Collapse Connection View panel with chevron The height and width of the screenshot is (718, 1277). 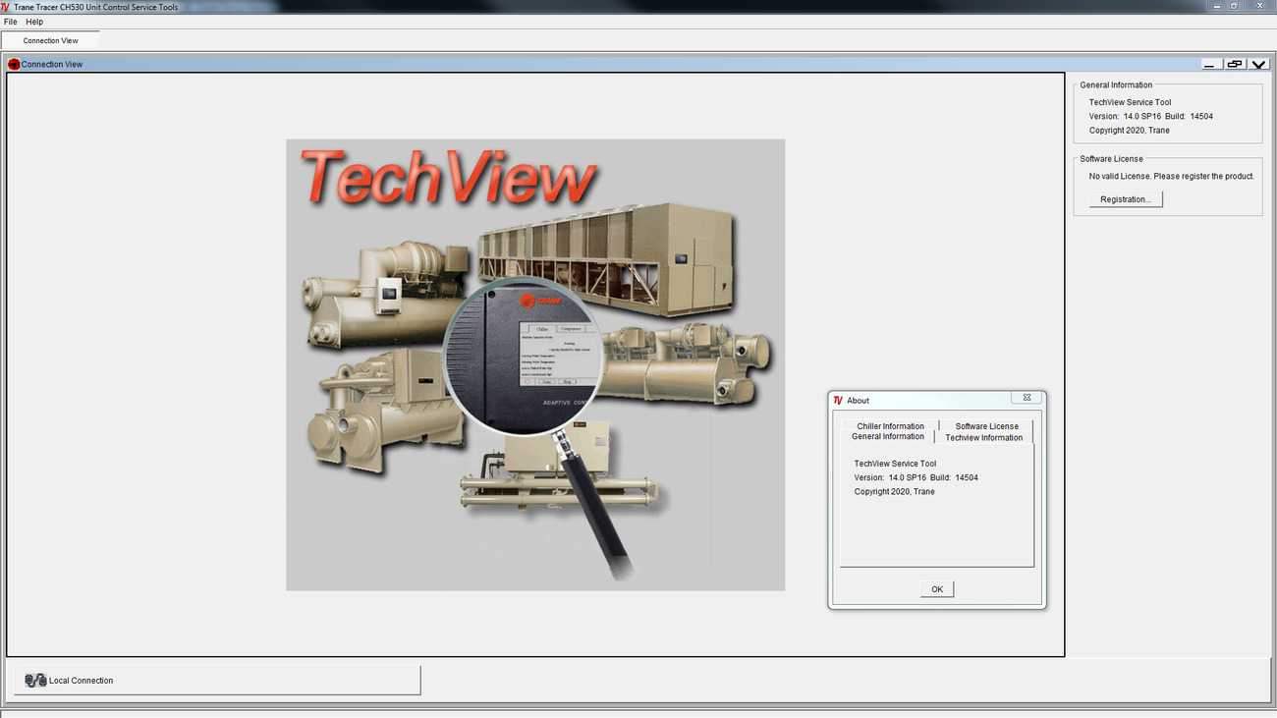coord(1258,64)
